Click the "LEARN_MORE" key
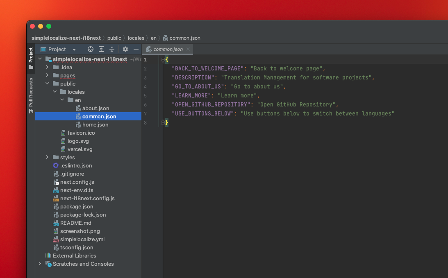Screen dimensions: 448x278 [191, 96]
